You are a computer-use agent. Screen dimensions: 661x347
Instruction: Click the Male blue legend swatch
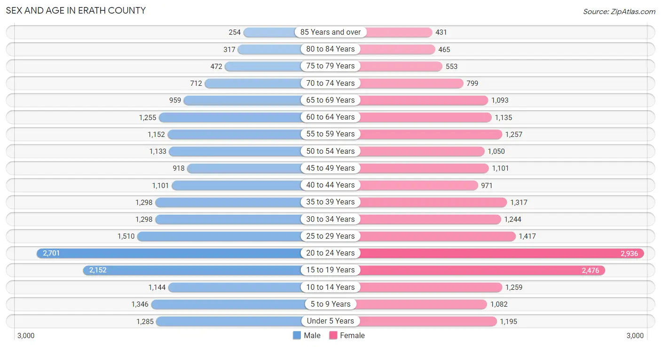[x=297, y=335]
